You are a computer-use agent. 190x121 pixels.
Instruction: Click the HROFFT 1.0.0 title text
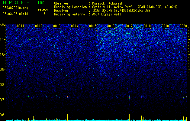pyautogui.click(x=24, y=2)
